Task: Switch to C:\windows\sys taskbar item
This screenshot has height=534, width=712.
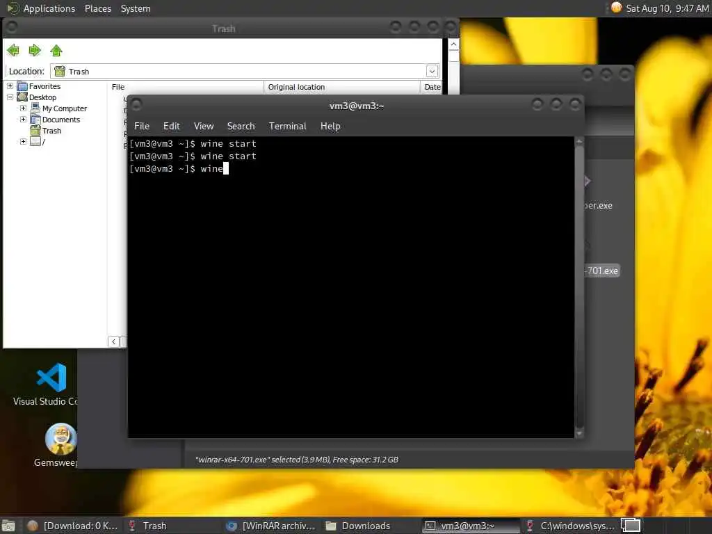Action: point(570,526)
